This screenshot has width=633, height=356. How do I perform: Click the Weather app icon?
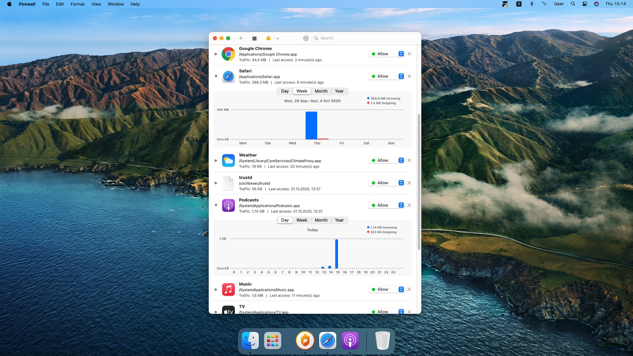(228, 160)
